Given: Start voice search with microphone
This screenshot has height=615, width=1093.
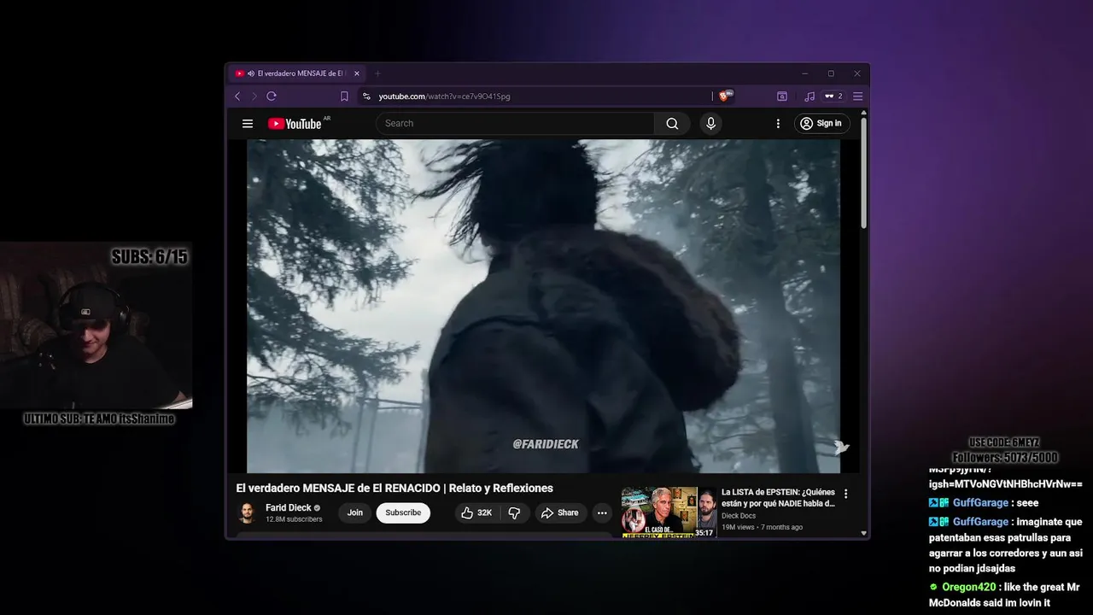Looking at the screenshot, I should pos(710,124).
